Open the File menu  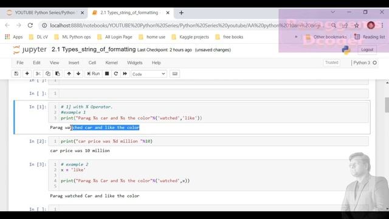[x=20, y=63]
